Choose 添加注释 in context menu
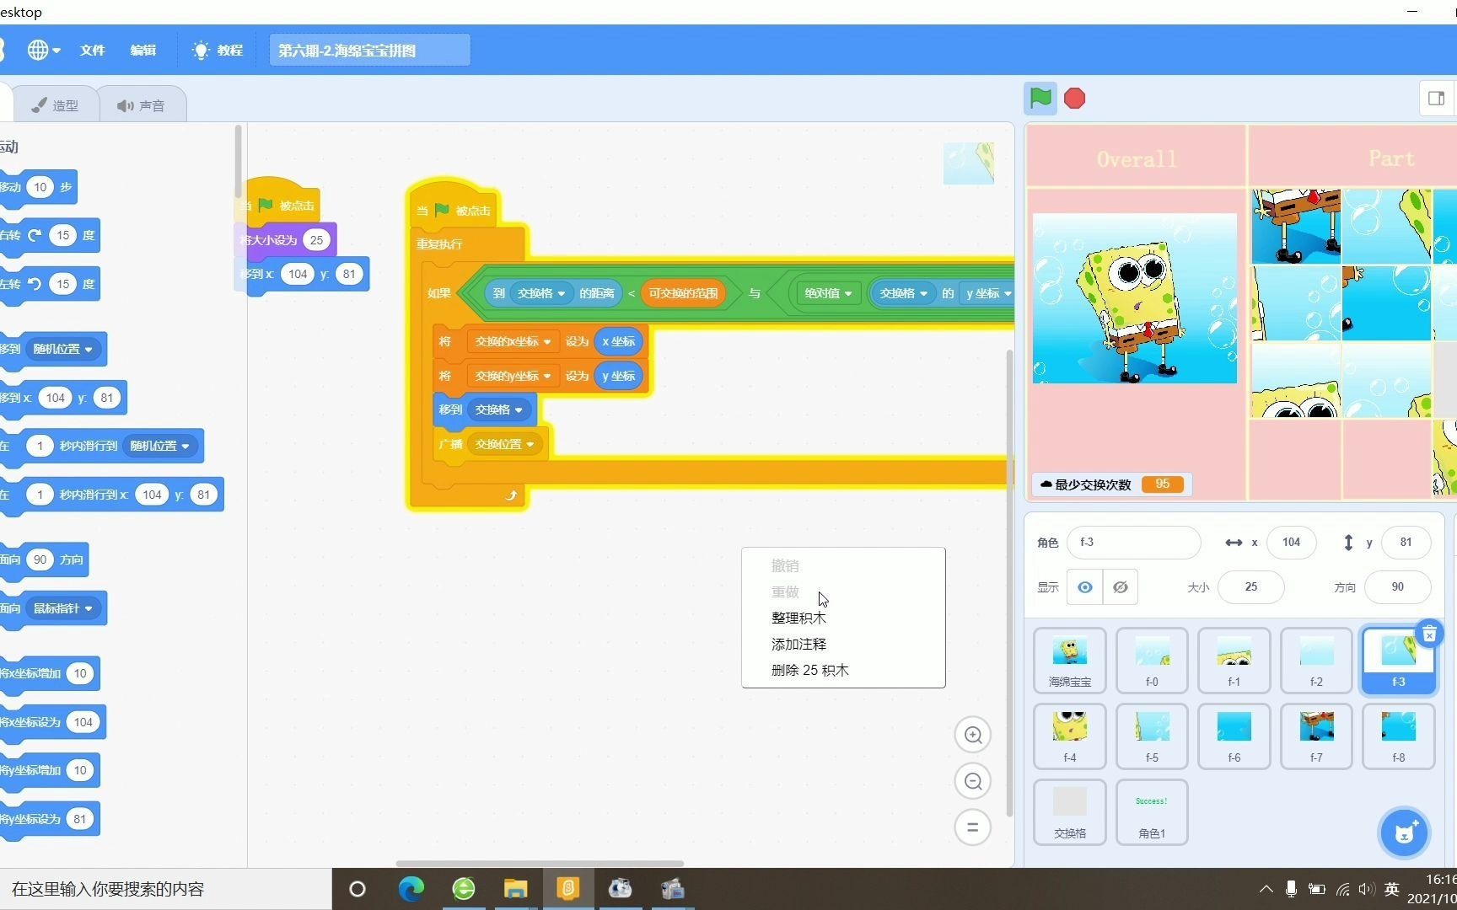This screenshot has height=910, width=1457. tap(798, 644)
